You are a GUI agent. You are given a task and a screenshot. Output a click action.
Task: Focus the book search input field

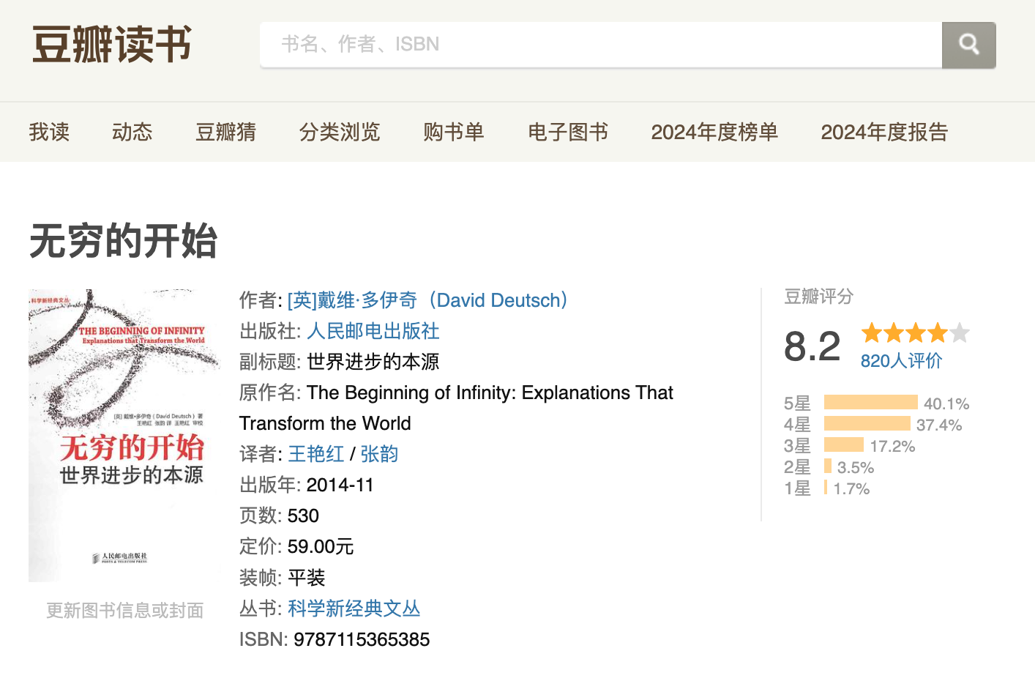point(600,45)
